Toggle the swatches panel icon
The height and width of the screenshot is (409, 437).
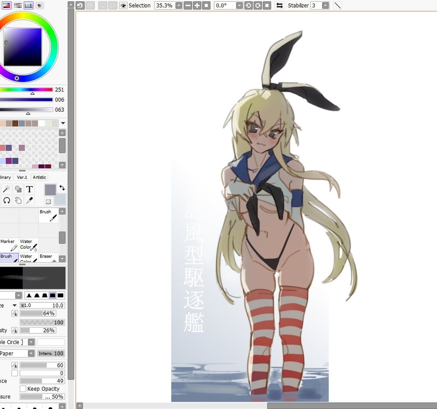28,5
